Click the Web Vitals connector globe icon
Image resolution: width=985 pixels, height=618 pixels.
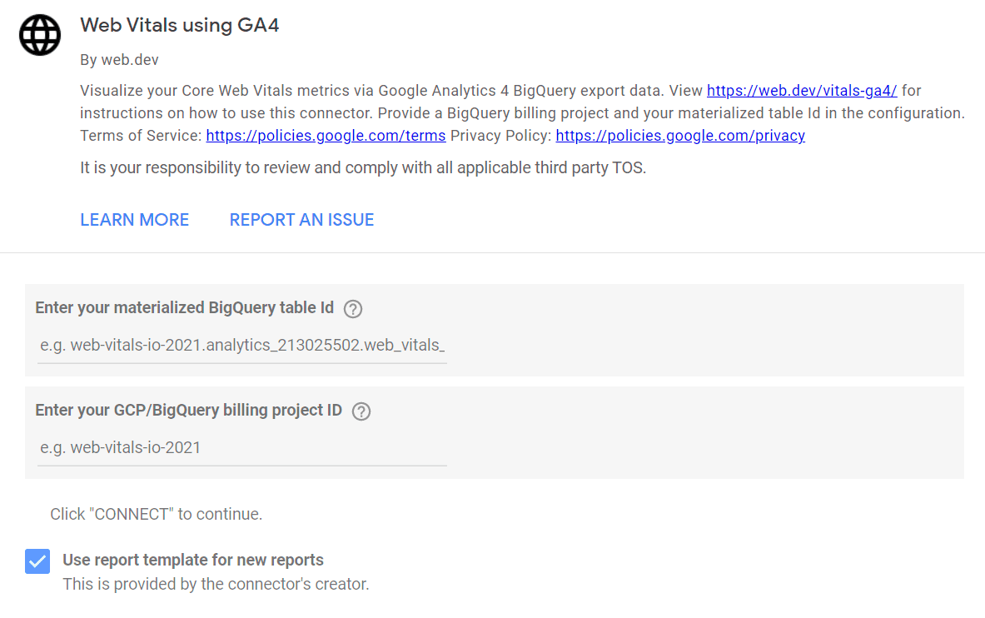[39, 35]
